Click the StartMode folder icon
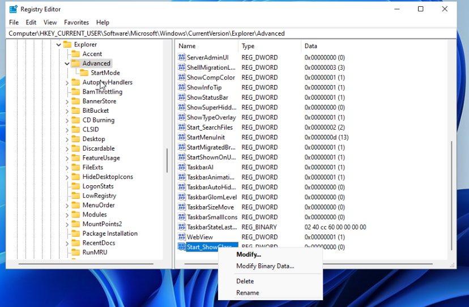 [x=84, y=73]
